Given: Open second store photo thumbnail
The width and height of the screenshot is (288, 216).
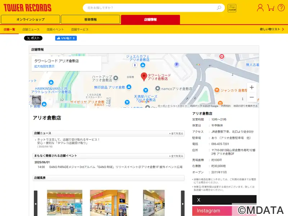Looking at the screenshot, I should (109, 203).
